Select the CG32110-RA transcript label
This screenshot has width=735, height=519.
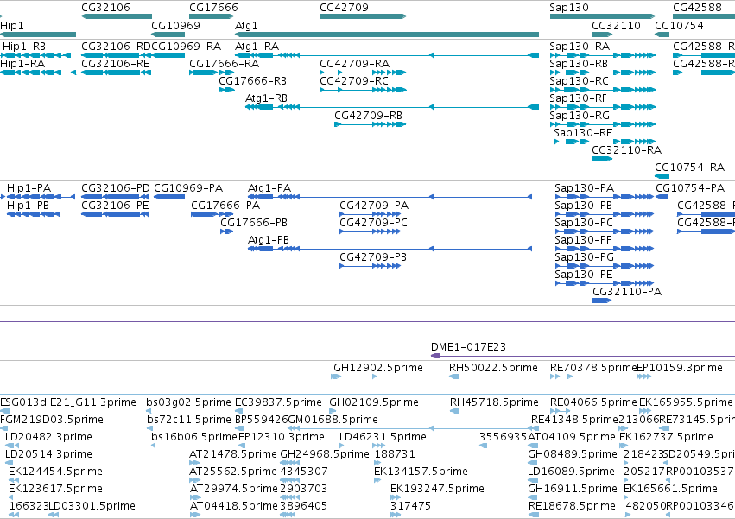(x=627, y=150)
